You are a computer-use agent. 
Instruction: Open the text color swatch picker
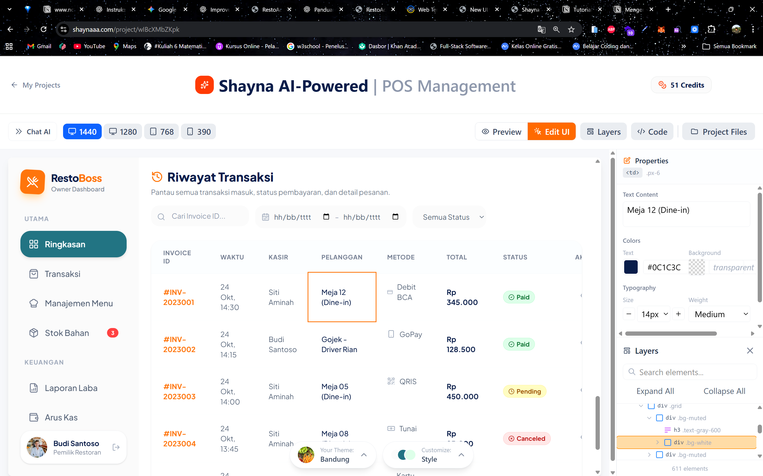tap(631, 267)
